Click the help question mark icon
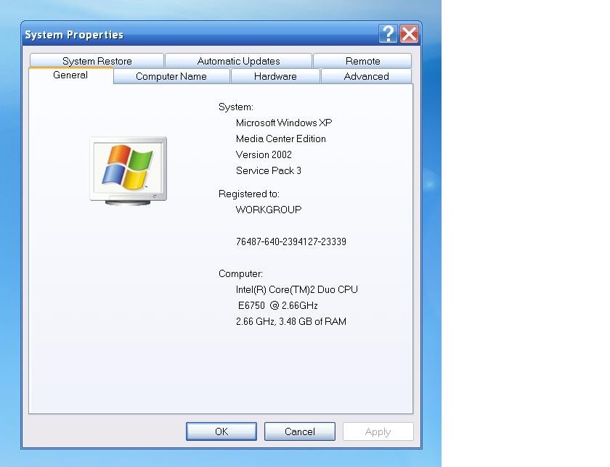 coord(387,34)
